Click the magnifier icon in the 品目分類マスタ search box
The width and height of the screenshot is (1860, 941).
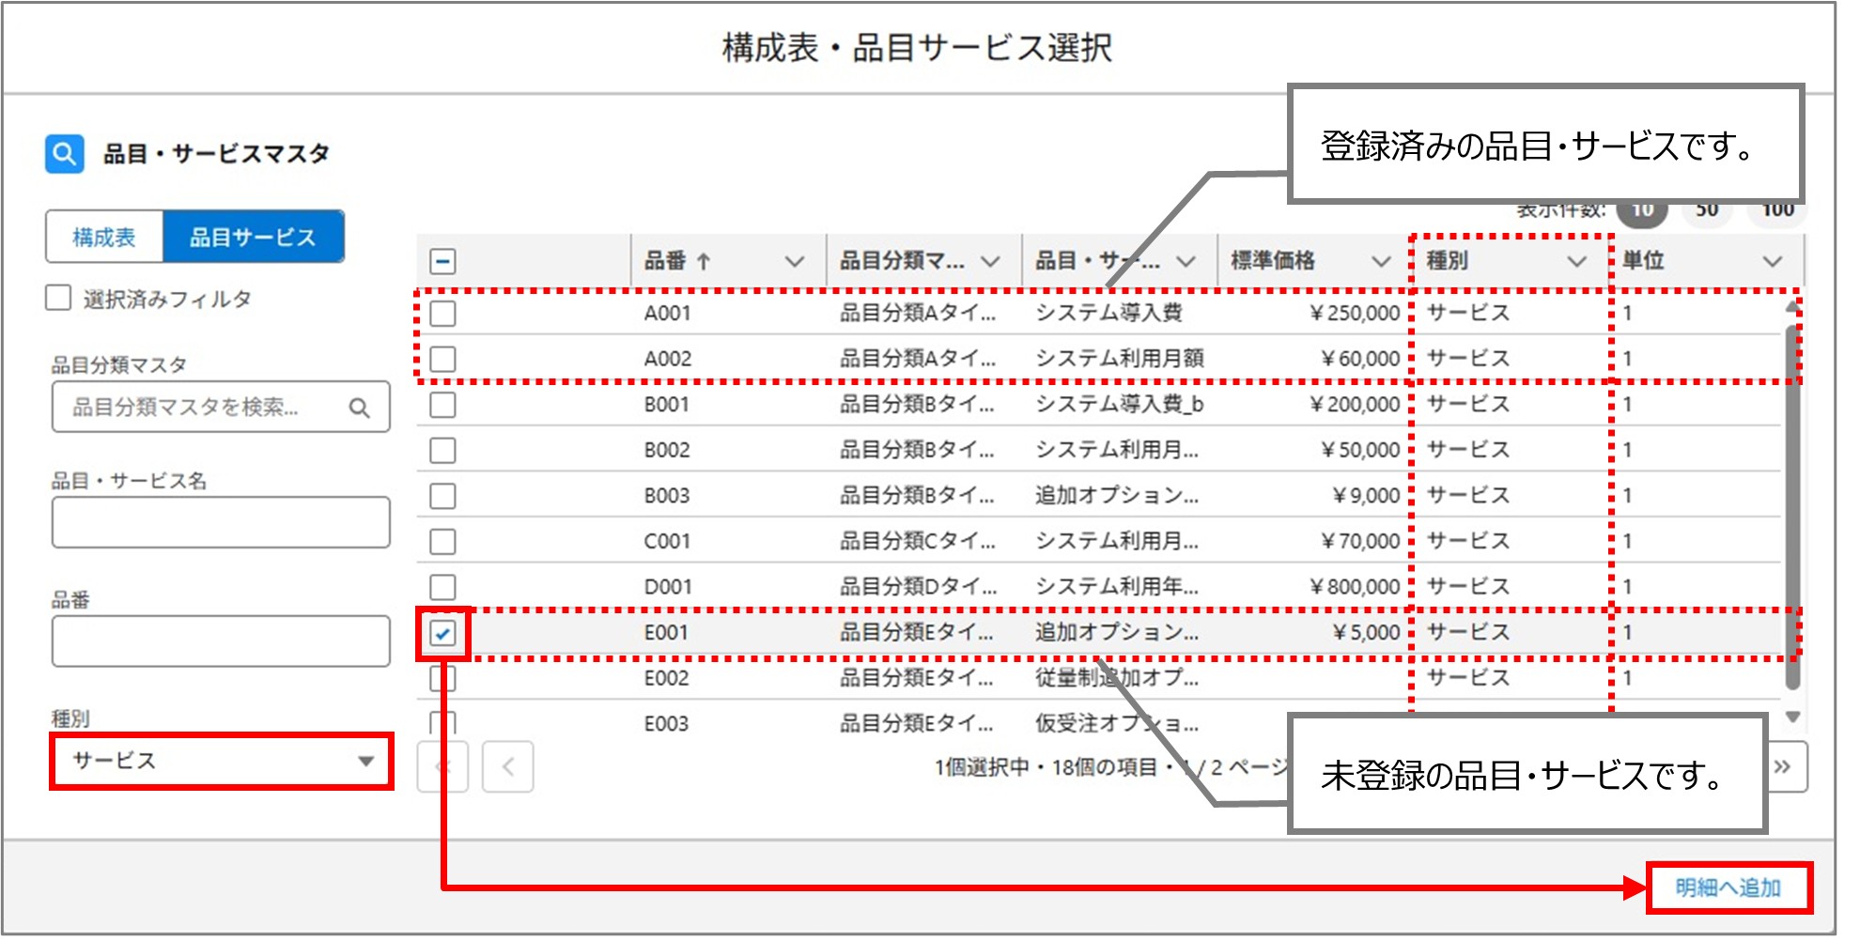pos(361,408)
